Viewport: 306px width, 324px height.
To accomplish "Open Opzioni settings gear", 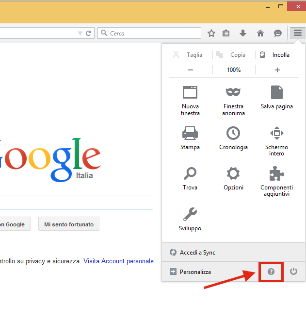I will (233, 179).
